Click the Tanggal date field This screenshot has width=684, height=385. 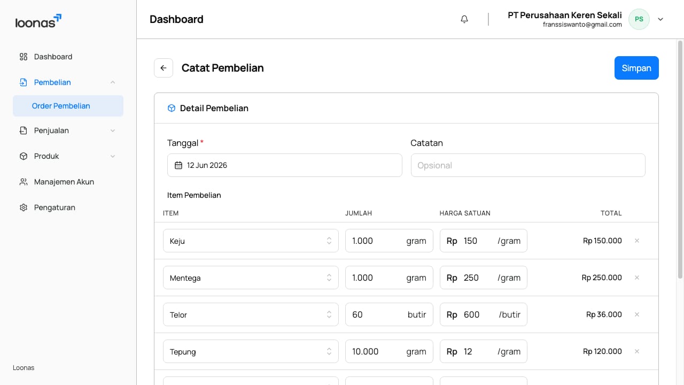coord(284,165)
